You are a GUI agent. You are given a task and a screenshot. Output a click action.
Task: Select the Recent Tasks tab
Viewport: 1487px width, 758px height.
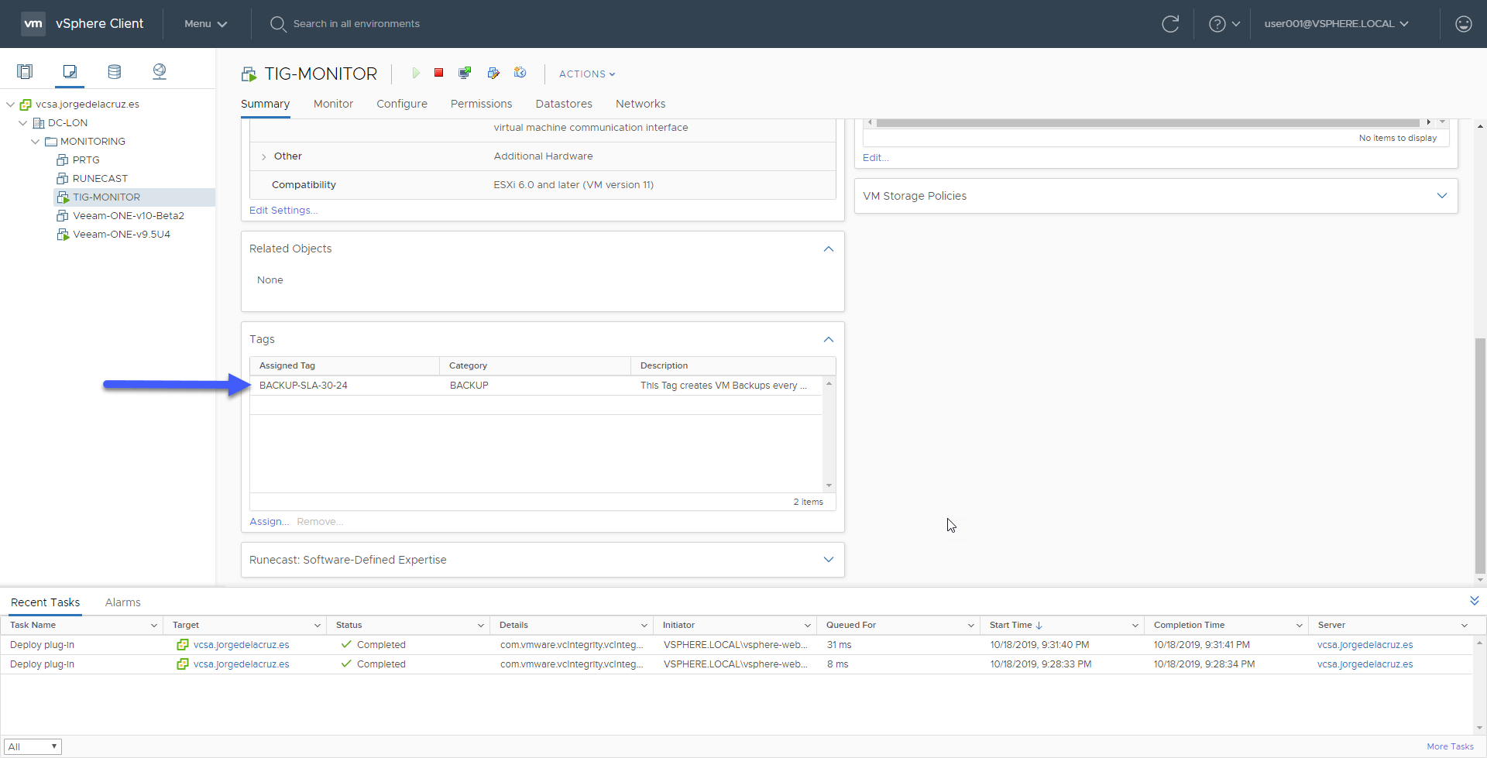(x=45, y=602)
